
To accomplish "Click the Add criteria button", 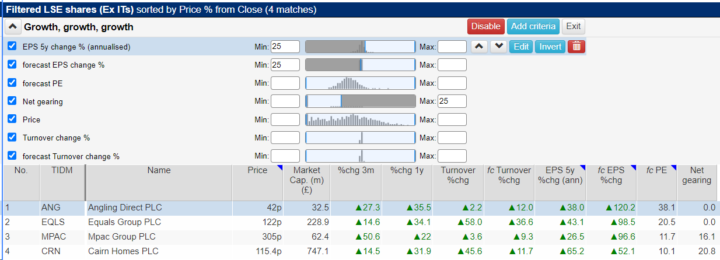I will (533, 26).
